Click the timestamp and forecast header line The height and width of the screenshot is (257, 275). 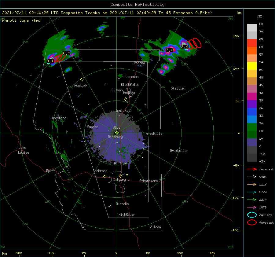pos(107,13)
